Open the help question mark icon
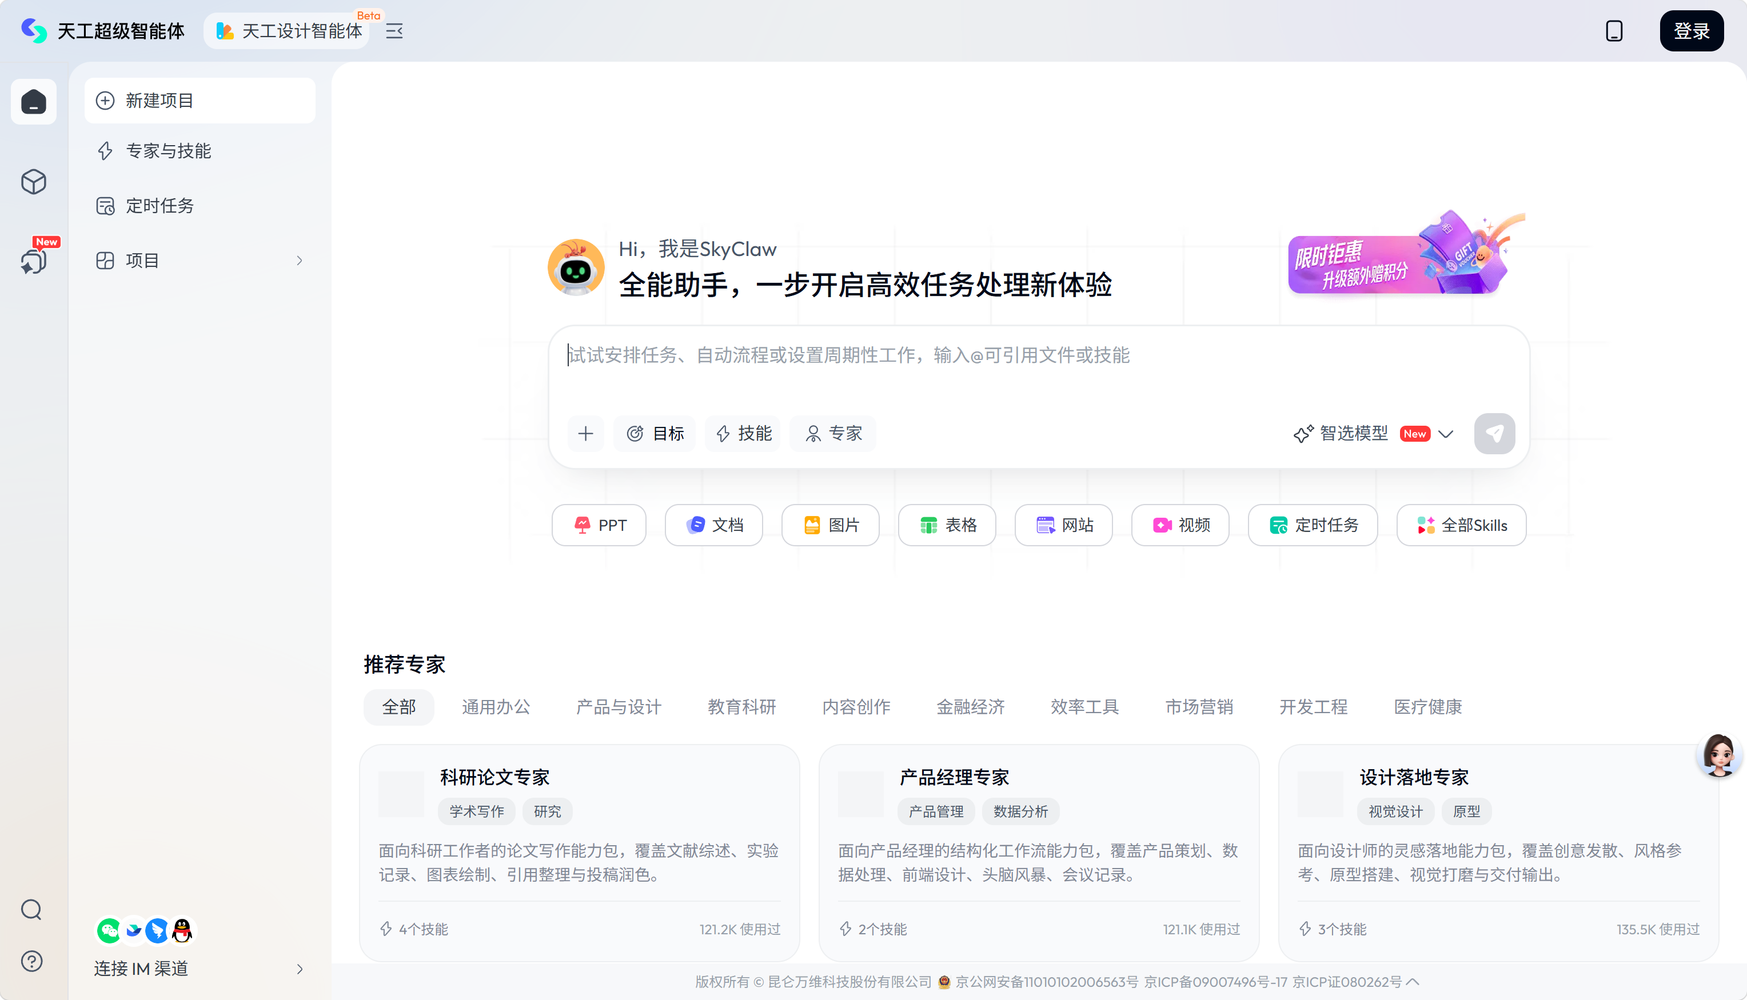The height and width of the screenshot is (1000, 1747). [31, 961]
